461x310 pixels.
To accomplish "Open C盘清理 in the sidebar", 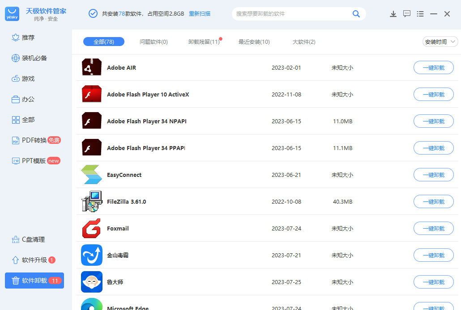I will [x=29, y=239].
